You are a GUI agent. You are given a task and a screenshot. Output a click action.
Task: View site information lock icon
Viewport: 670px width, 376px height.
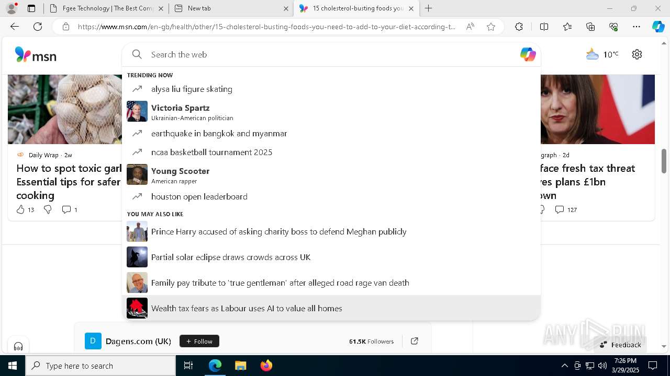click(66, 27)
